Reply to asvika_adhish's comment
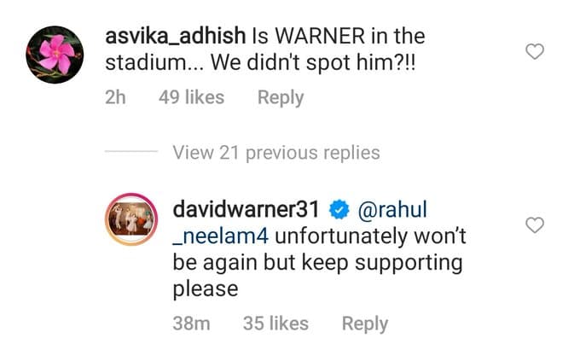Screen dimensions: 580x338 point(281,98)
